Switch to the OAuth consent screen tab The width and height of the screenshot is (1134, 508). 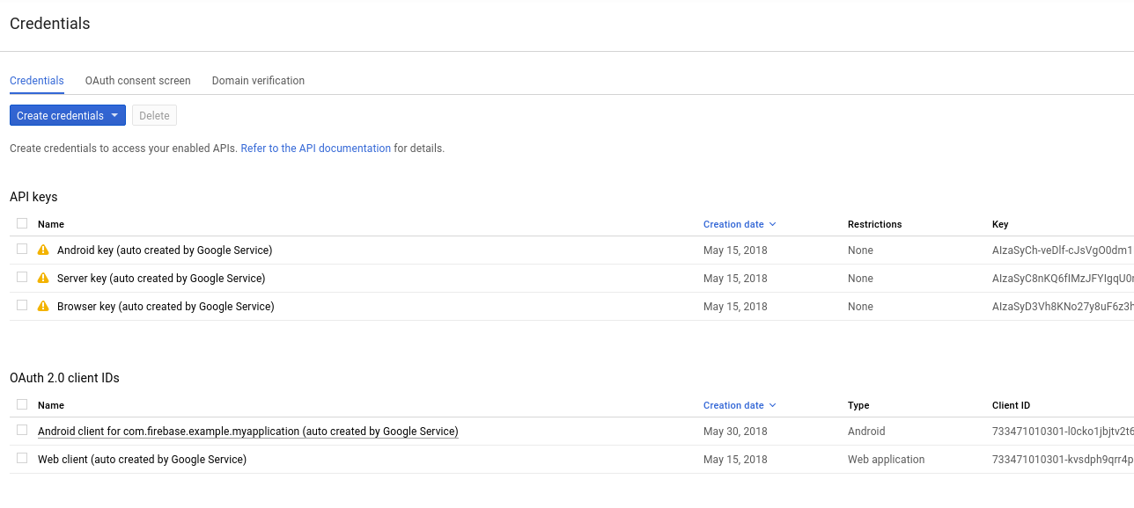pyautogui.click(x=137, y=80)
